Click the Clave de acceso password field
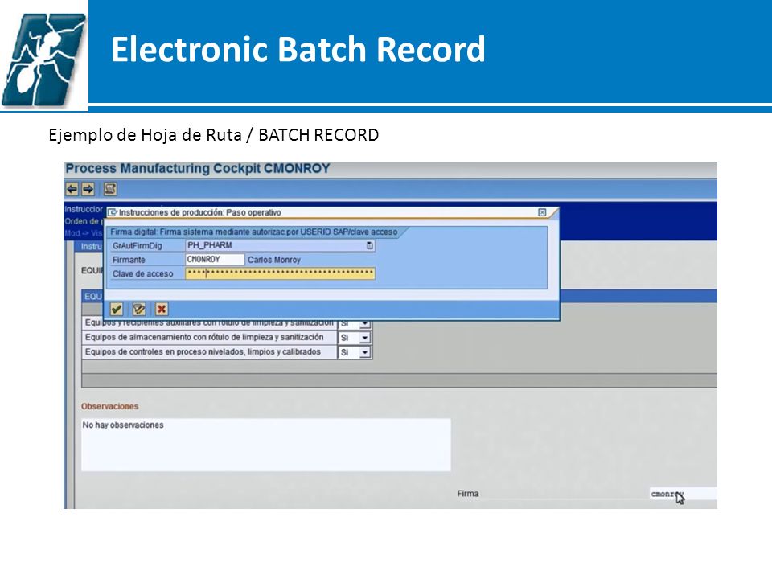772x579 pixels. [x=280, y=273]
